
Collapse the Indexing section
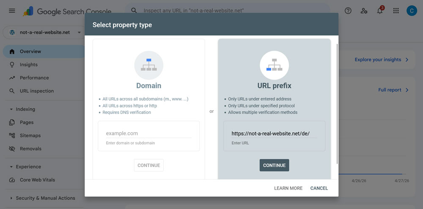click(x=11, y=109)
